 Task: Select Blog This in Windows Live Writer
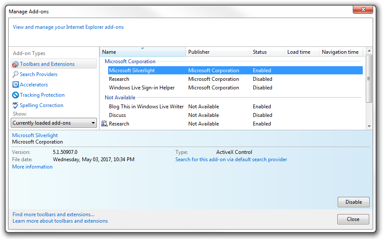pos(235,107)
